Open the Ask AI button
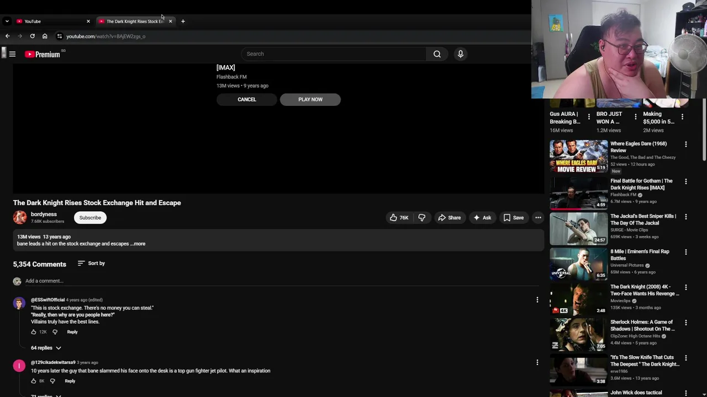Screen dimensions: 707x397 [x=482, y=218]
